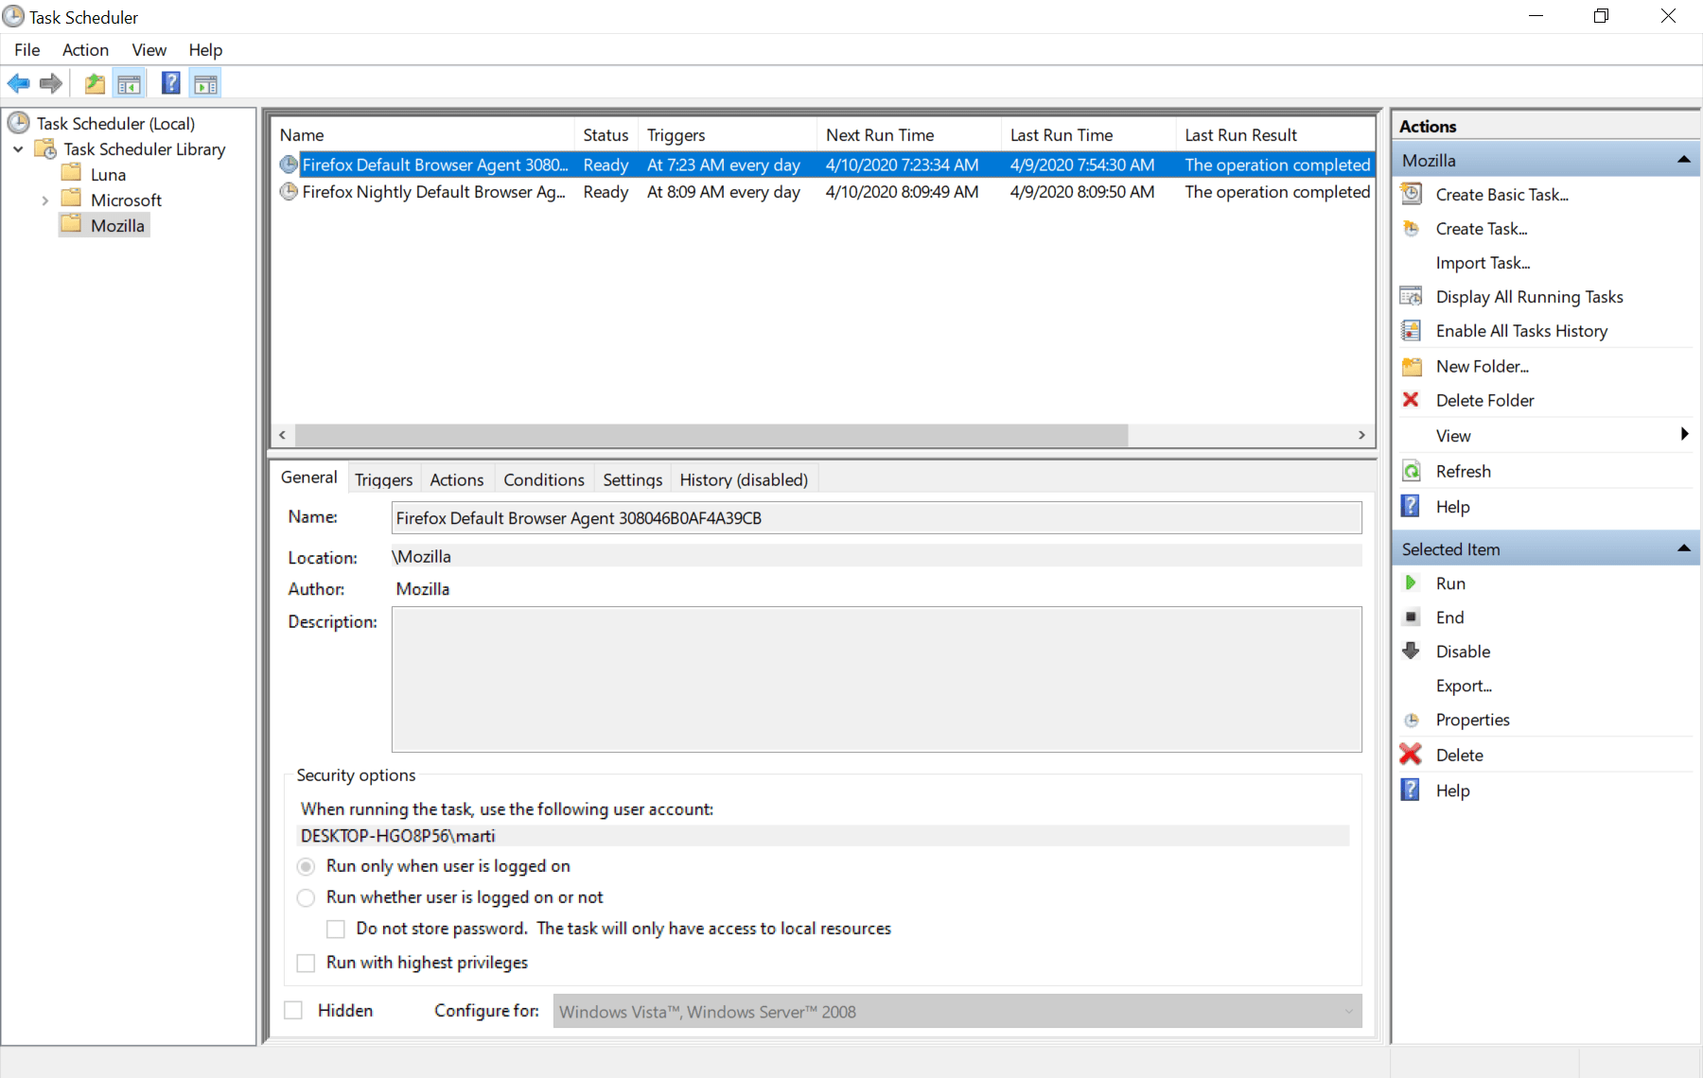Select Run whether user is logged on or not
This screenshot has height=1078, width=1703.
click(x=306, y=897)
